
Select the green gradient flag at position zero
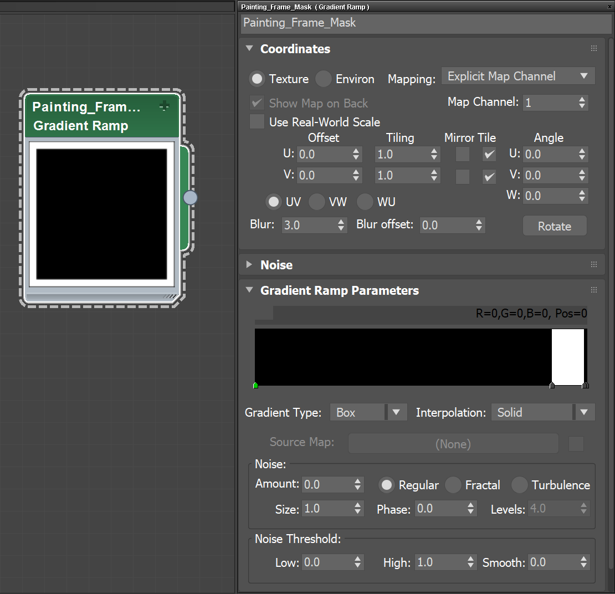(255, 385)
